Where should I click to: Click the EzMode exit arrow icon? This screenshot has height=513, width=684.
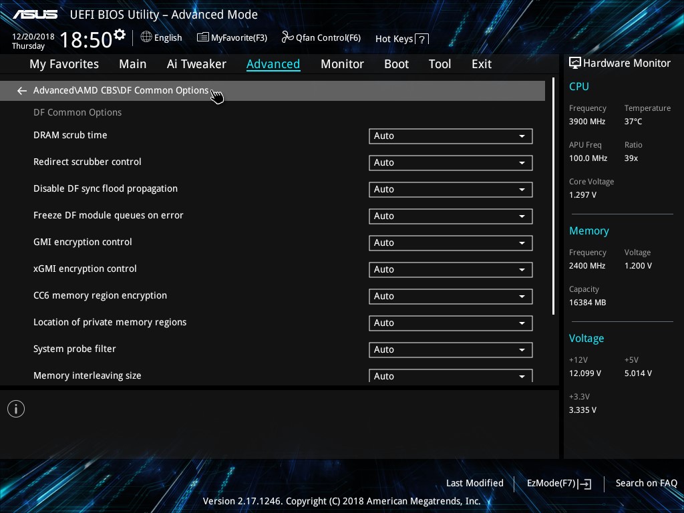coord(585,484)
